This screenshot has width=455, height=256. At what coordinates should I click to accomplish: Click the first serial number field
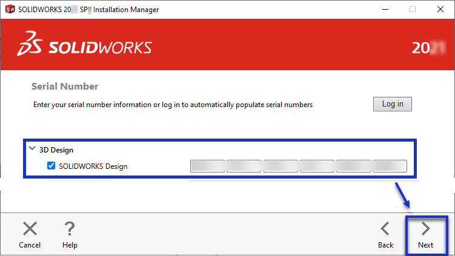207,166
